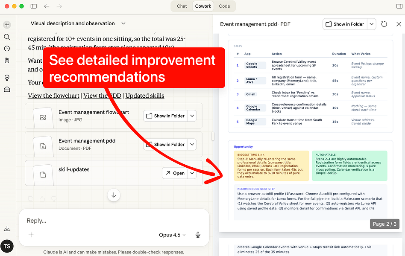Open the clock history icon in sidebar
Image resolution: width=405 pixels, height=256 pixels.
click(7, 49)
